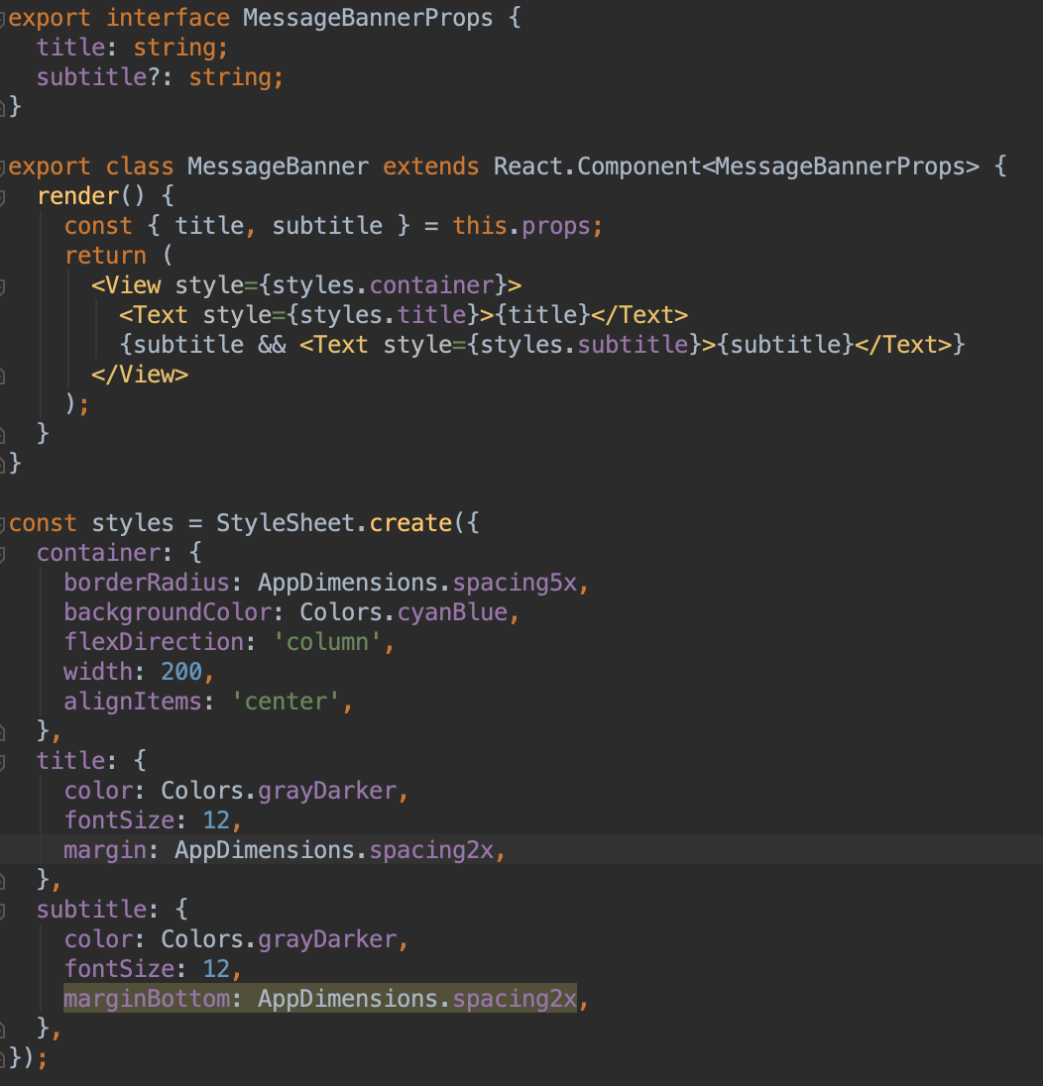
Task: Click the 'center' alignItems value
Action: [x=286, y=701]
